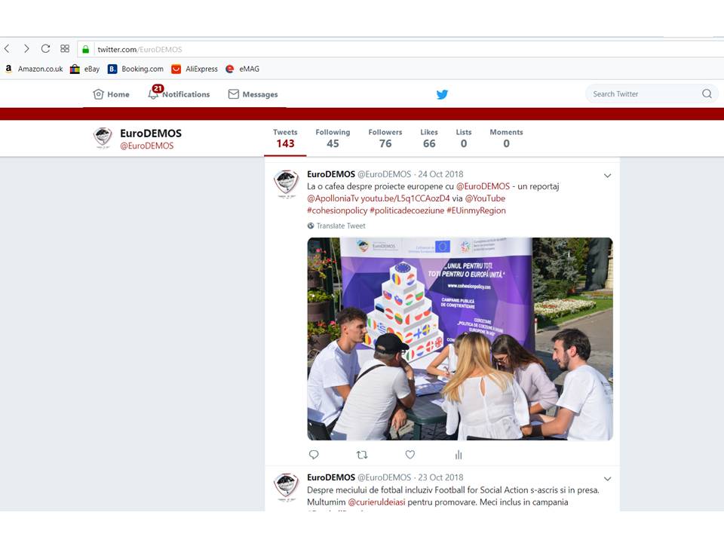Click the avatar on 23 Oct tweet

coord(287,486)
